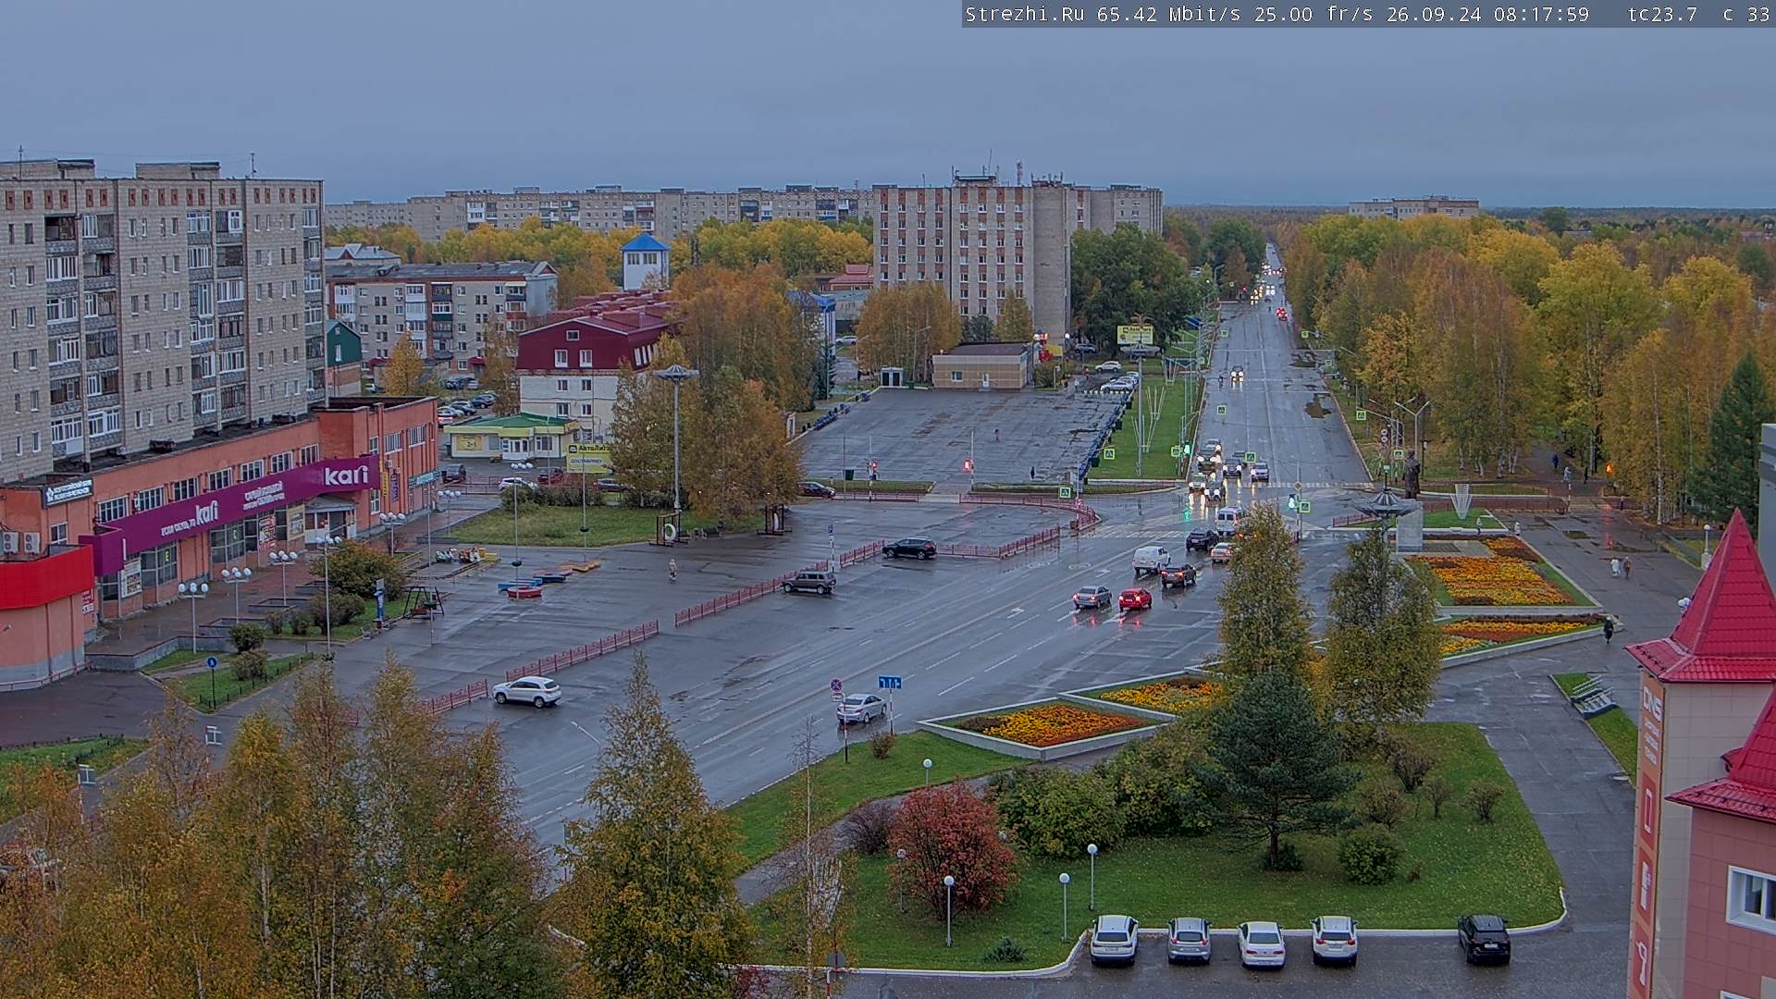Screen dimensions: 1776x999
Task: Click the large kari store sign
Action: pos(347,475)
